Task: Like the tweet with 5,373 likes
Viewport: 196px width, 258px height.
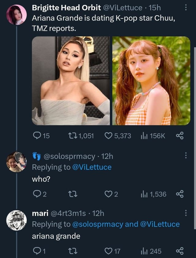Action: 108,136
